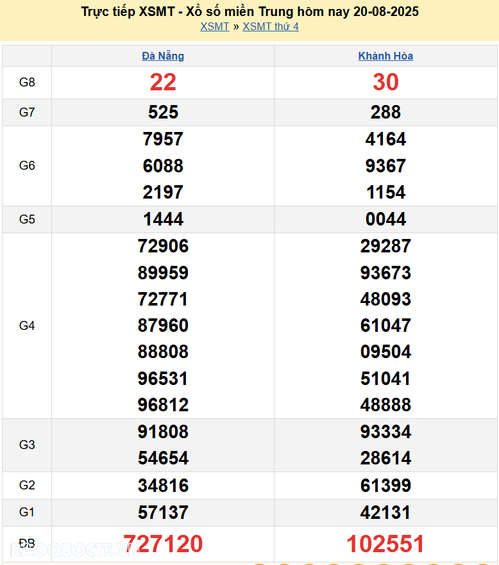Click the page title for 20-08-2025 results
This screenshot has width=499, height=565.
250,12
